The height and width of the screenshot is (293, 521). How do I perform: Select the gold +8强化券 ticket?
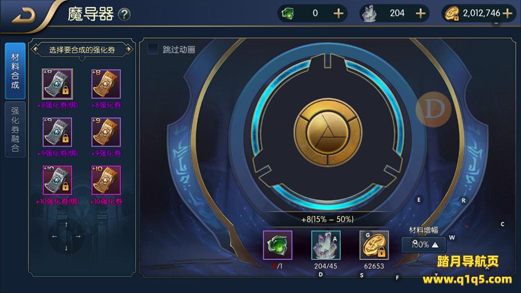pyautogui.click(x=106, y=84)
